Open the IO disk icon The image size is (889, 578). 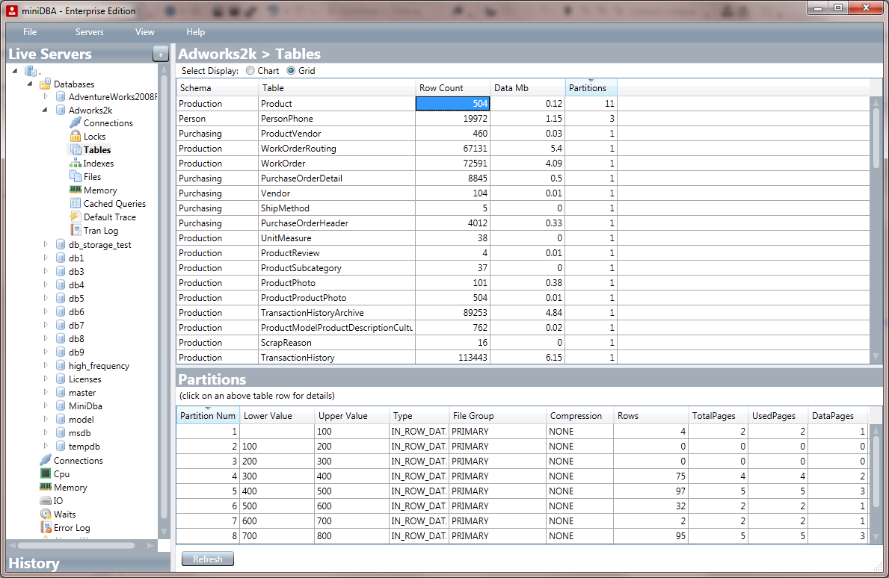[x=46, y=501]
